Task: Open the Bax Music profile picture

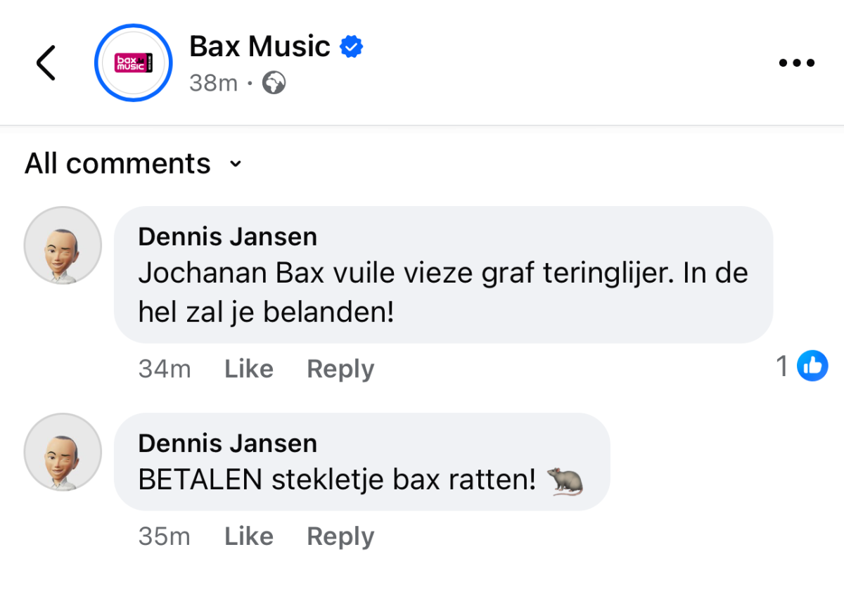Action: tap(133, 63)
